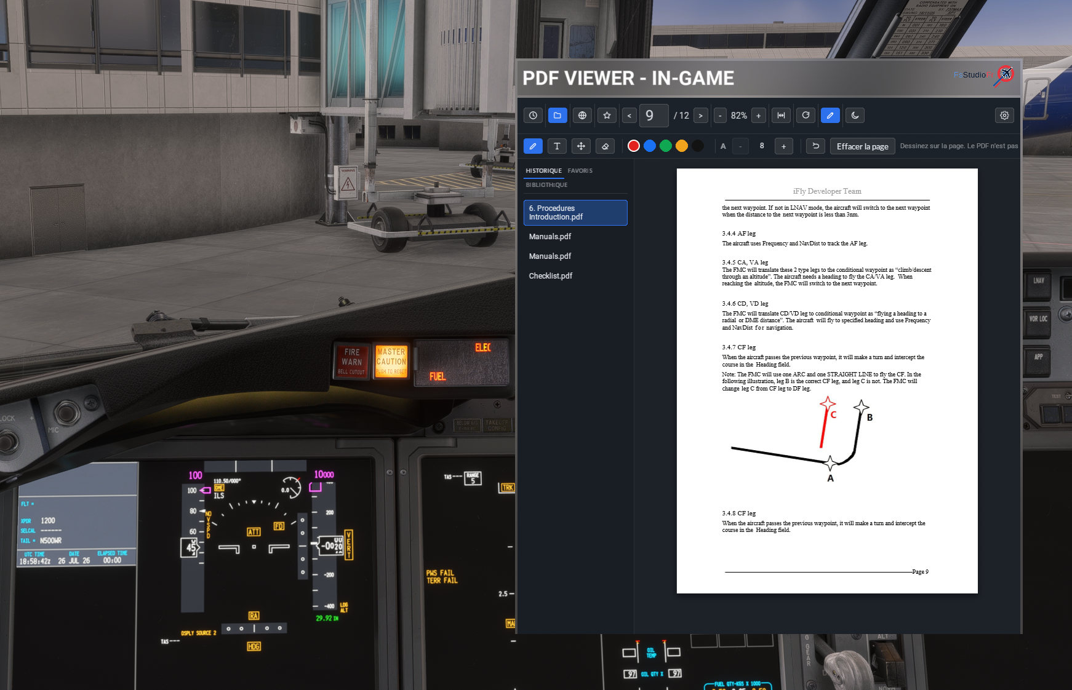Click the ELEC annunciator light
The width and height of the screenshot is (1072, 690).
(483, 347)
